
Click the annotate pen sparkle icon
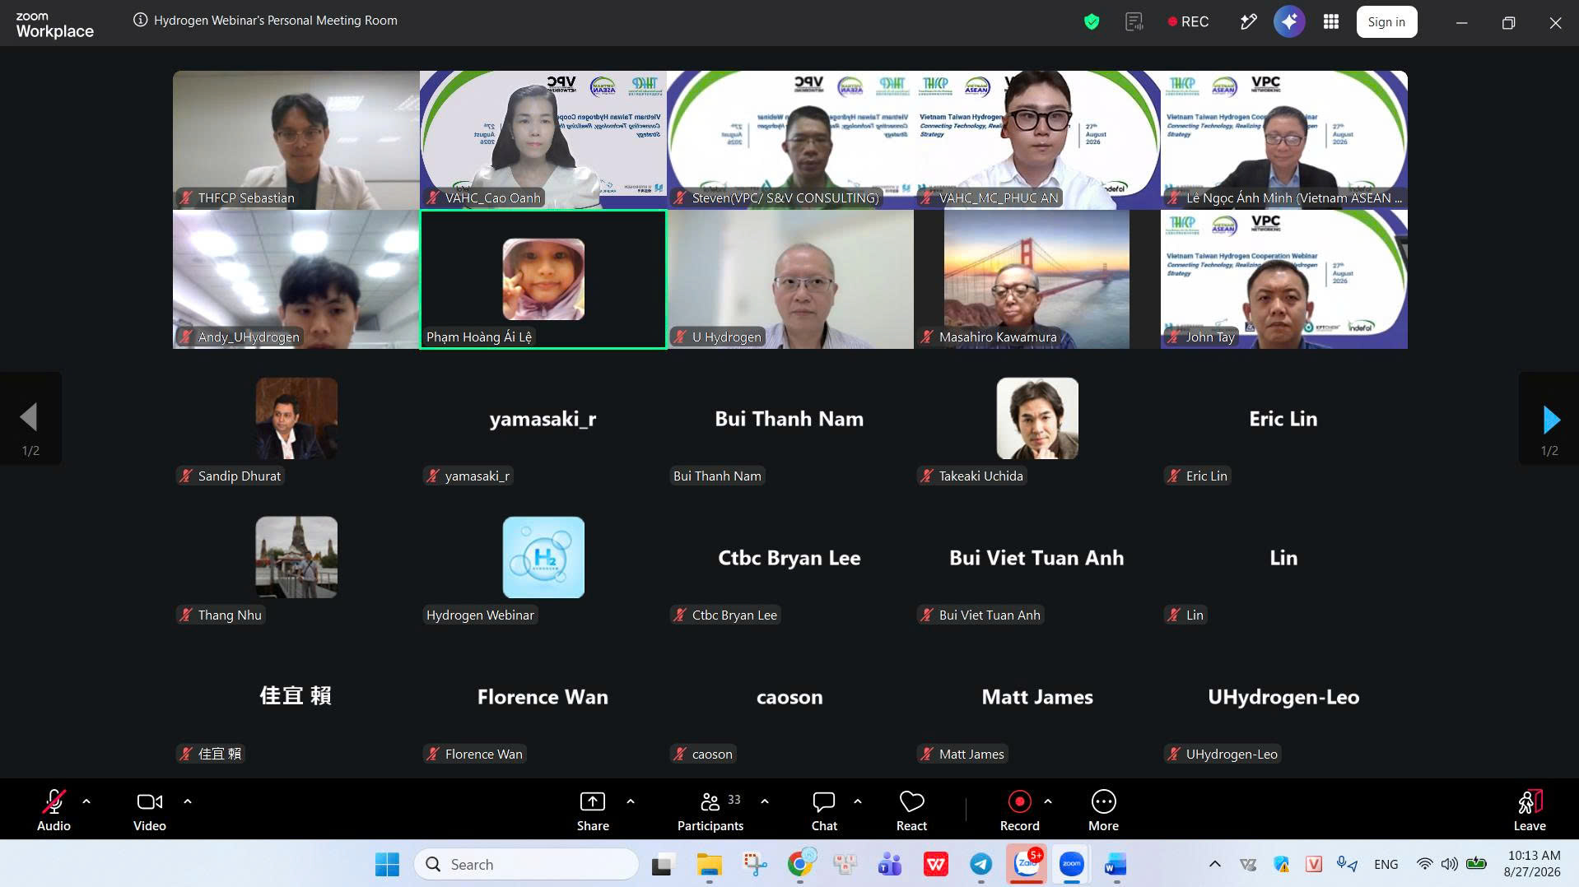coord(1249,22)
